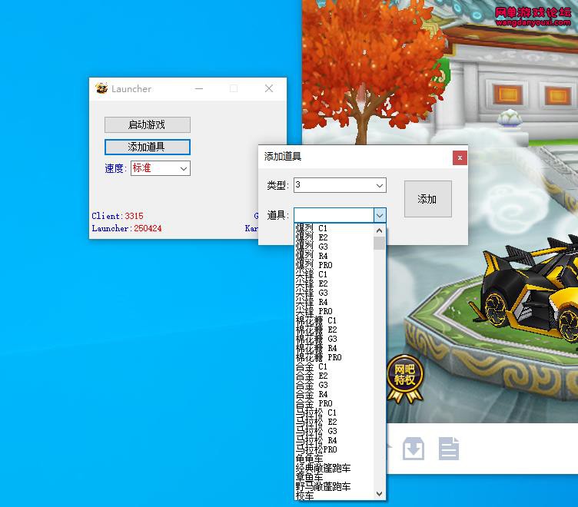Select 合金 E2 from the list
Image resolution: width=578 pixels, height=507 pixels.
(334, 376)
